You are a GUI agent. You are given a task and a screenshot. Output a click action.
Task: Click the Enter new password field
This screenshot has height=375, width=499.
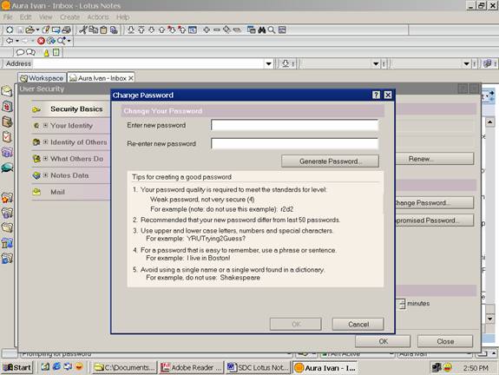[x=295, y=125]
